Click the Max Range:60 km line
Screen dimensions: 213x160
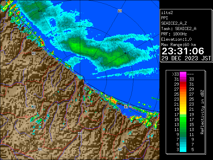coord(178,45)
